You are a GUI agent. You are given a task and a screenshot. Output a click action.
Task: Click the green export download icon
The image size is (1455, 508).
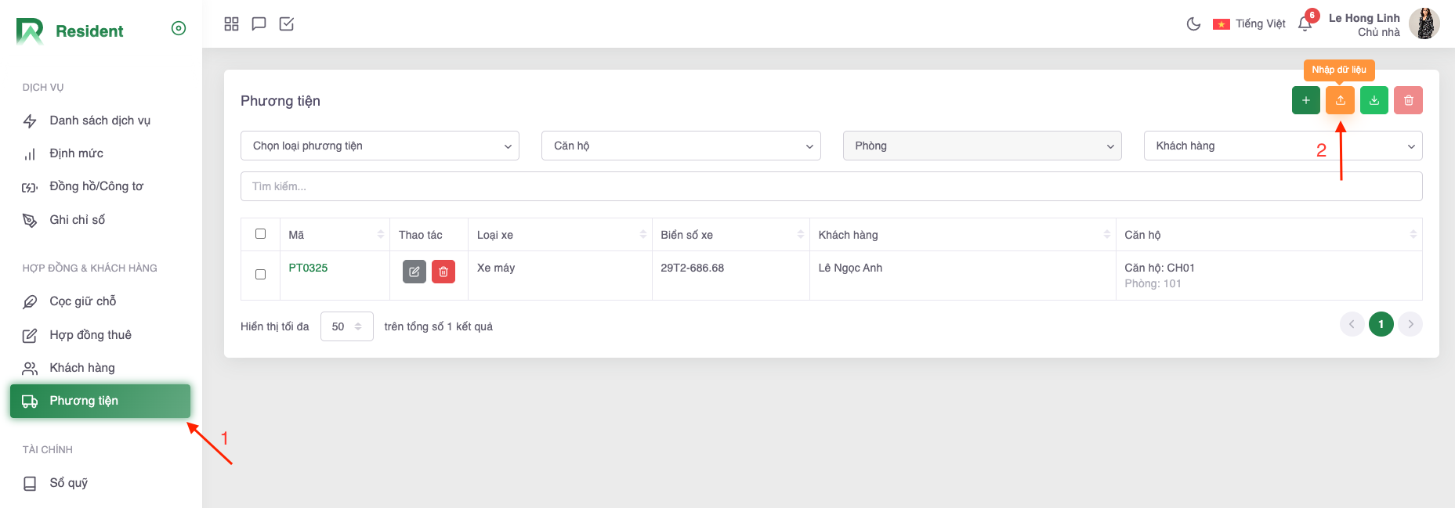pos(1374,100)
